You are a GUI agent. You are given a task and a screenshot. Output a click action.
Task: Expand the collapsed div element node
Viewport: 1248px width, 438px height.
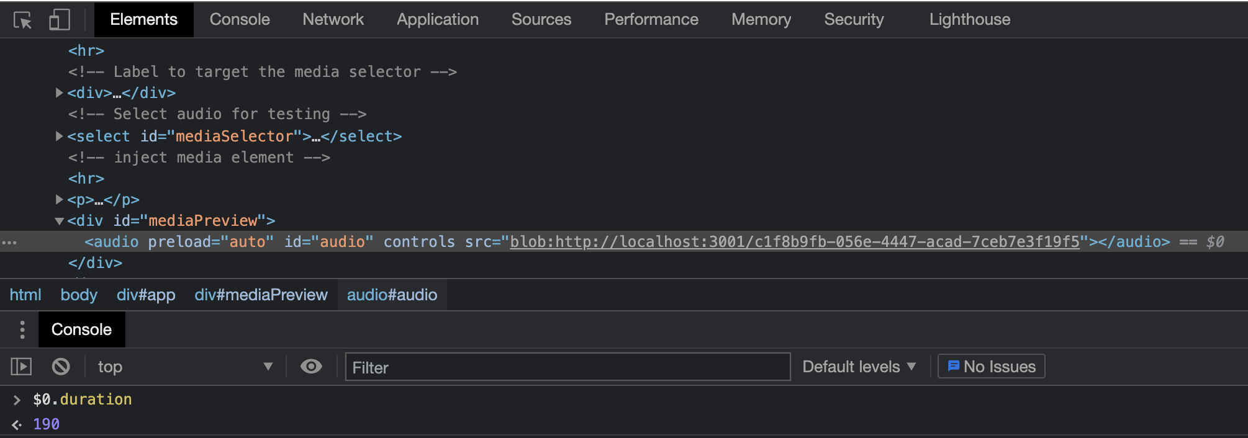pos(59,93)
